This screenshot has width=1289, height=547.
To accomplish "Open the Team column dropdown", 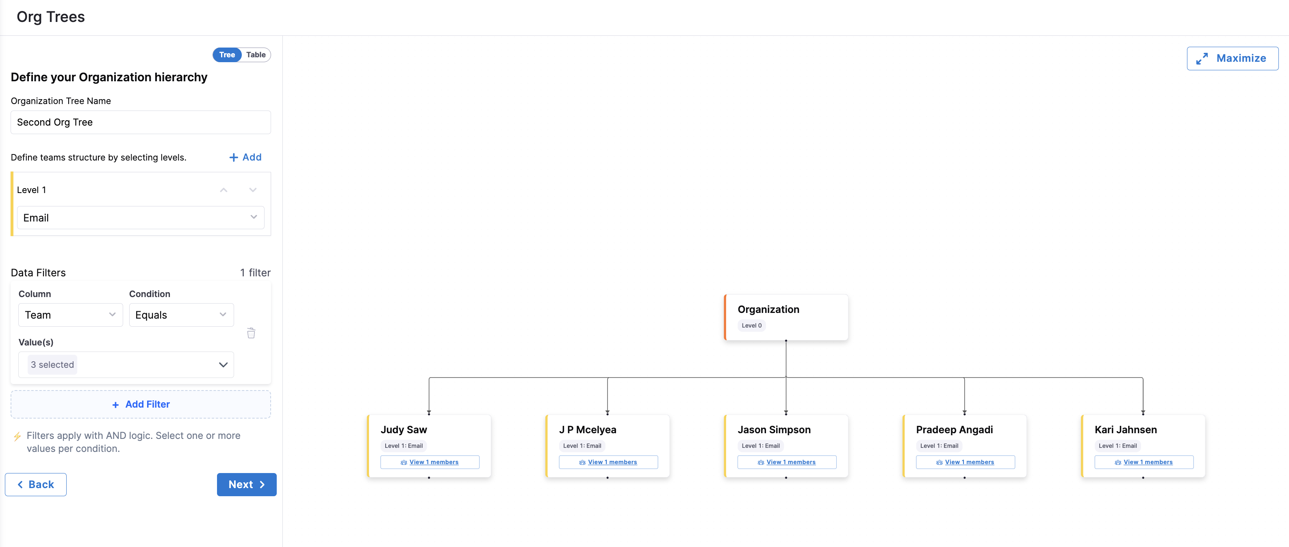I will tap(70, 315).
